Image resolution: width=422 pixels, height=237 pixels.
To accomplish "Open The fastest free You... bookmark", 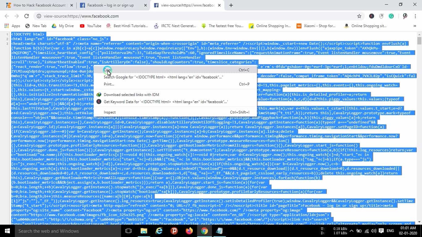I will coord(223,26).
